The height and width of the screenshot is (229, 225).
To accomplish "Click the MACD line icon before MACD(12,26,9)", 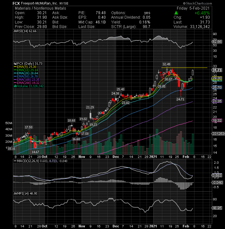I will point(15,161).
